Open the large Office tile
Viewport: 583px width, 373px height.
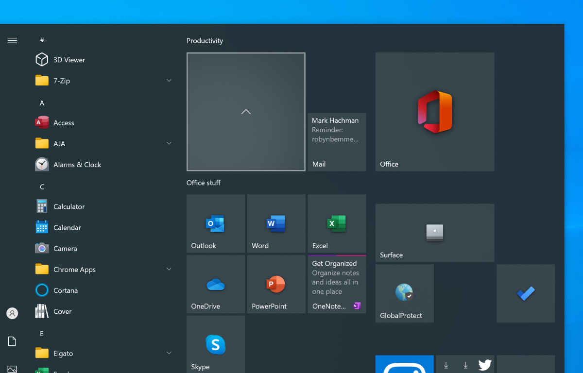click(x=435, y=112)
